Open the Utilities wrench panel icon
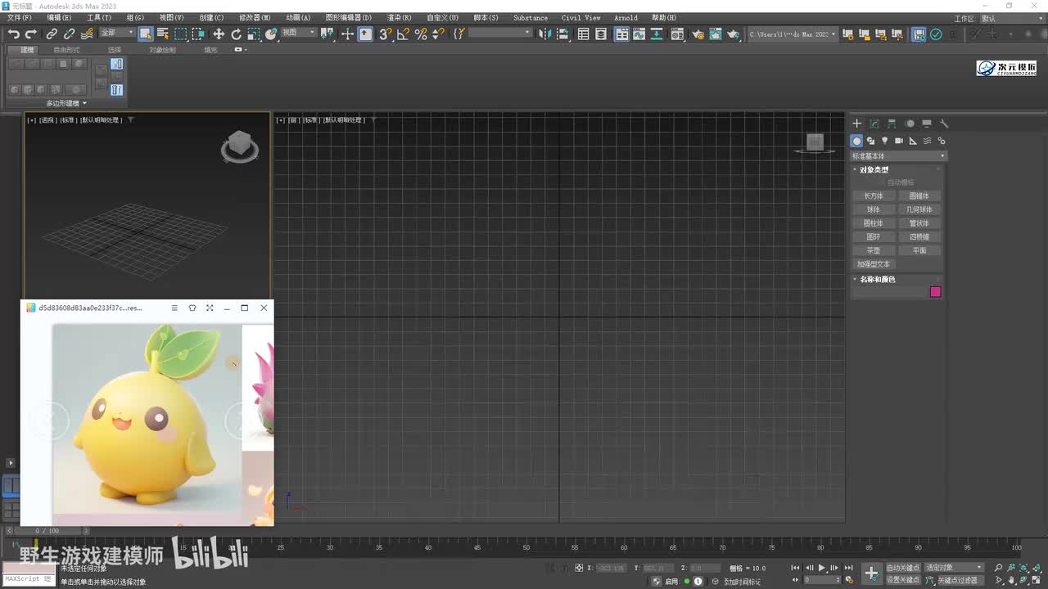Screen dimensions: 1048x589 pyautogui.click(x=944, y=124)
